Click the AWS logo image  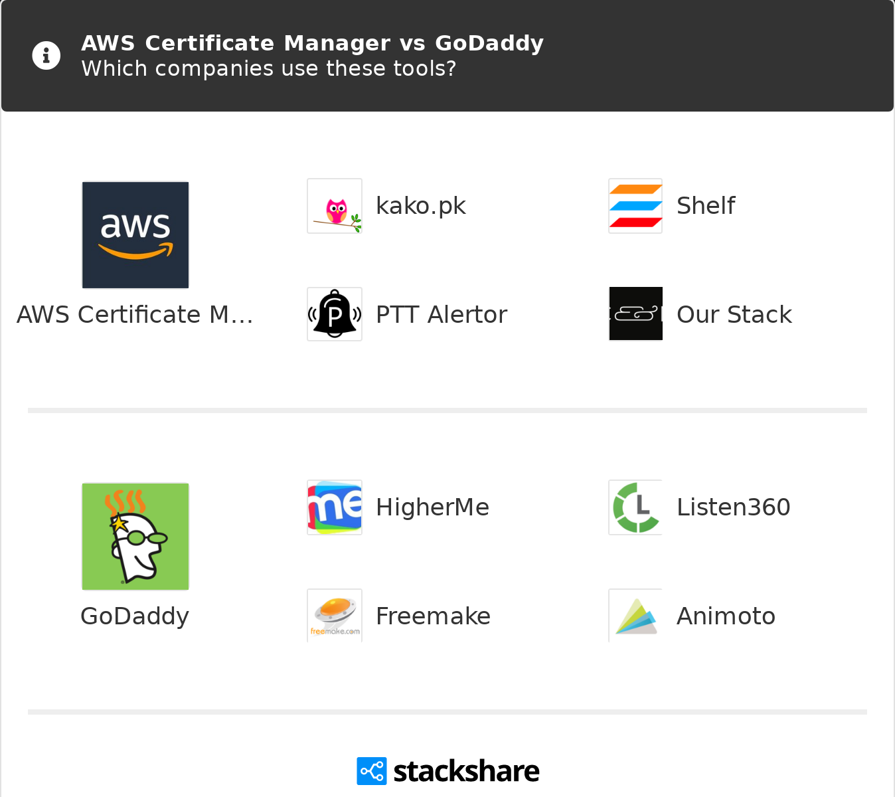pos(135,235)
